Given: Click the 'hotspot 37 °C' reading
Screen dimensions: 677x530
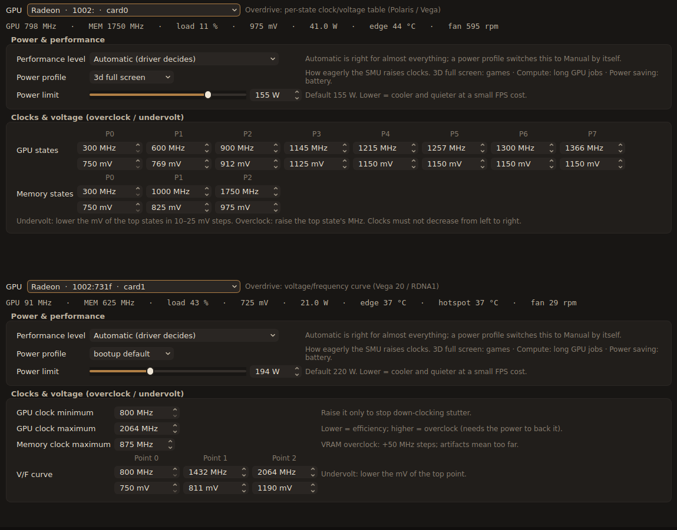Looking at the screenshot, I should click(x=468, y=303).
